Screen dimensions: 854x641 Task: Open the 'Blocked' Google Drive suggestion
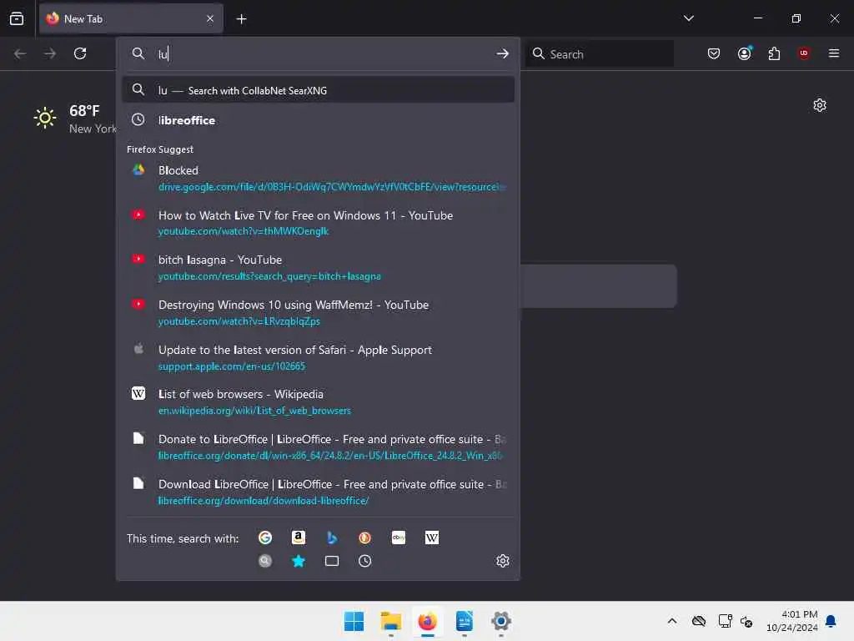click(x=318, y=179)
